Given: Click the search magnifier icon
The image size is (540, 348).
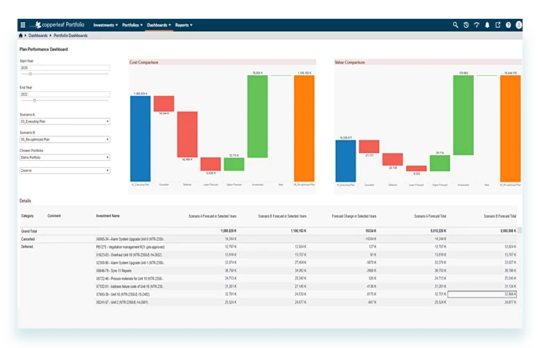Looking at the screenshot, I should click(x=455, y=25).
